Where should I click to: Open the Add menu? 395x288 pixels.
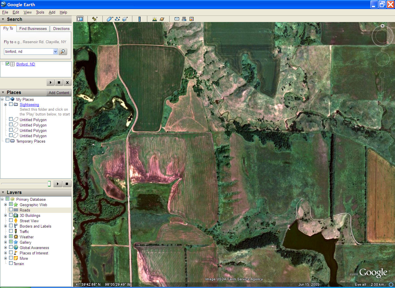tap(52, 12)
